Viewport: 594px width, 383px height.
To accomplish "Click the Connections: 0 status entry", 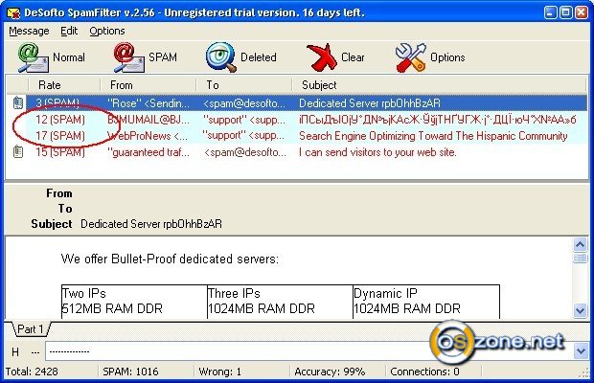I will [424, 372].
